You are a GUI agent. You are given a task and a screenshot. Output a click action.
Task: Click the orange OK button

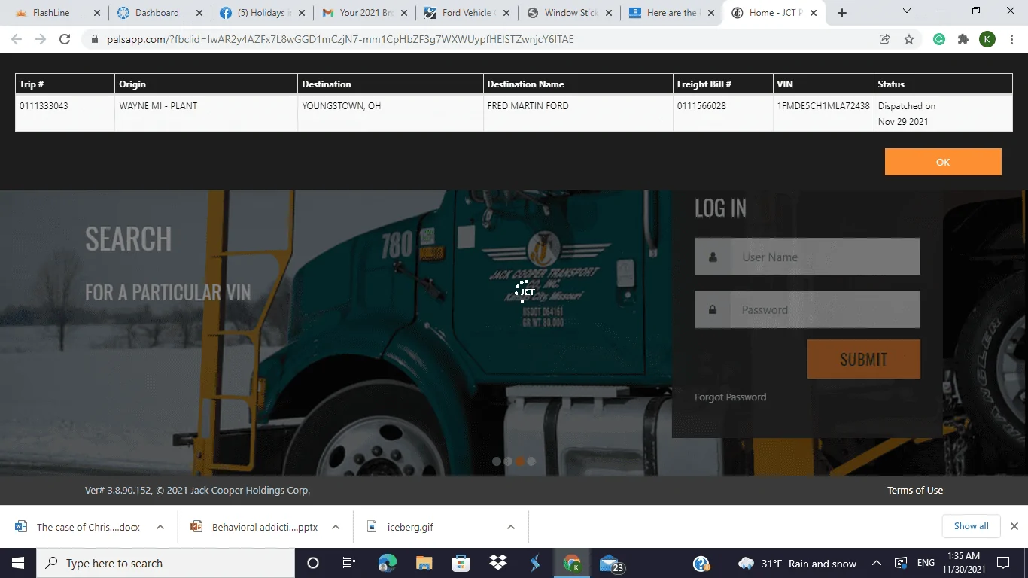click(943, 162)
